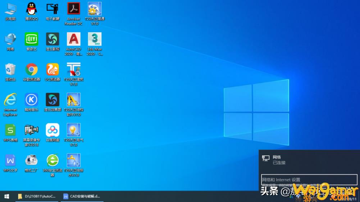Select the T20天正结构软件V7.0 icon
Image resolution: width=360 pixels, height=202 pixels.
(x=73, y=105)
